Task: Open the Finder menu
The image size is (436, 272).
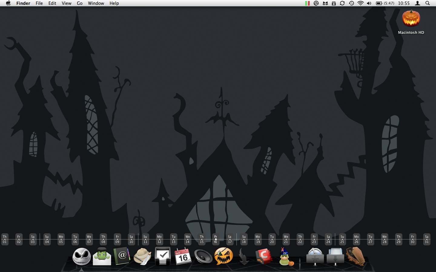Action: tap(23, 3)
